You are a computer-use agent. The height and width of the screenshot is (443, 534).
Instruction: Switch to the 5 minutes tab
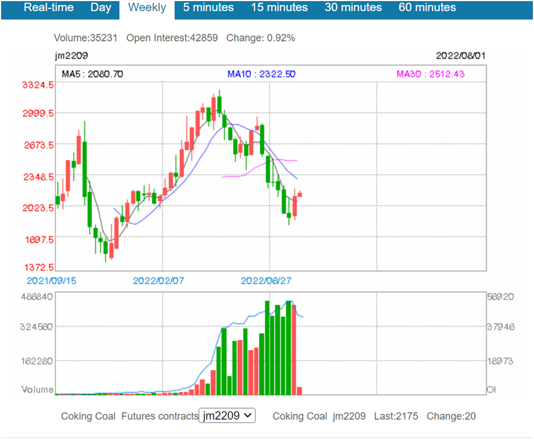[x=209, y=8]
